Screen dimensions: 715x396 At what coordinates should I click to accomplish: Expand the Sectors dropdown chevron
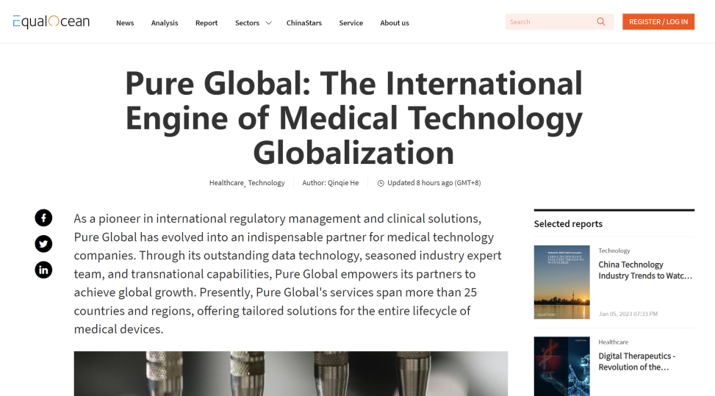268,23
